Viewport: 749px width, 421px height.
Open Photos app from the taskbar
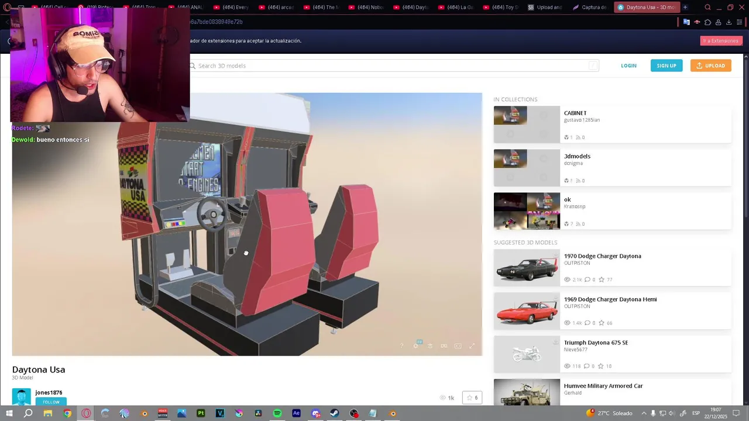[x=182, y=413]
